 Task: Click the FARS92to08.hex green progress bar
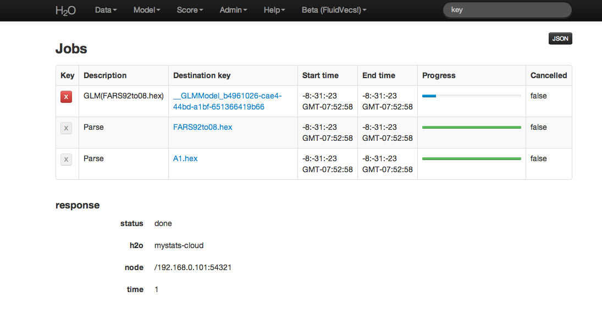click(471, 127)
